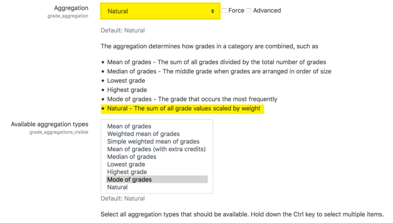The width and height of the screenshot is (393, 223).
Task: Click the grade_aggregations_visible setting name
Action: (x=58, y=132)
